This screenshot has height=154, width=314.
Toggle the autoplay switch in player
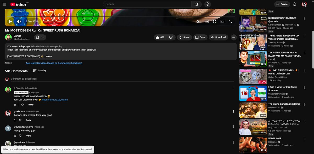point(198,22)
